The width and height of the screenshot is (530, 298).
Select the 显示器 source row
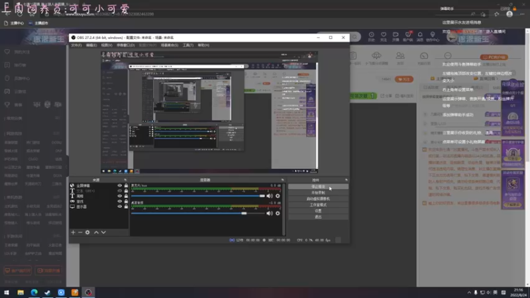tap(99, 207)
